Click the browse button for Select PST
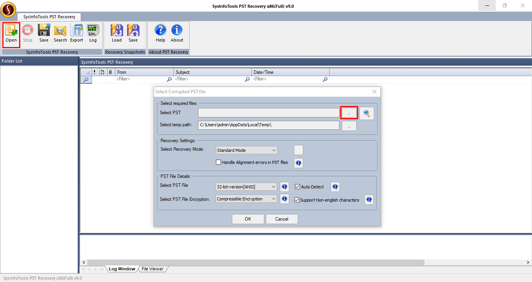Viewport: 532px width, 282px height. (349, 113)
